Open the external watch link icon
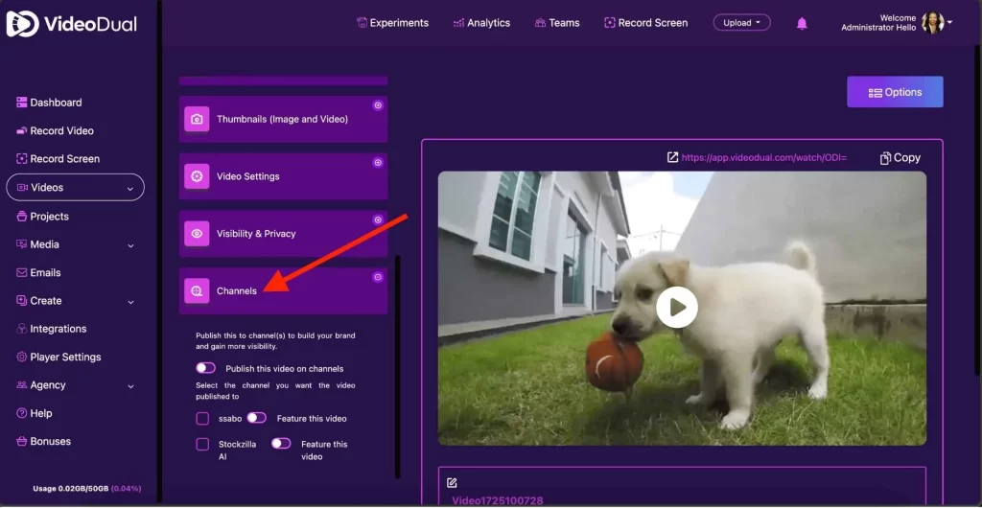The image size is (982, 508). [672, 157]
